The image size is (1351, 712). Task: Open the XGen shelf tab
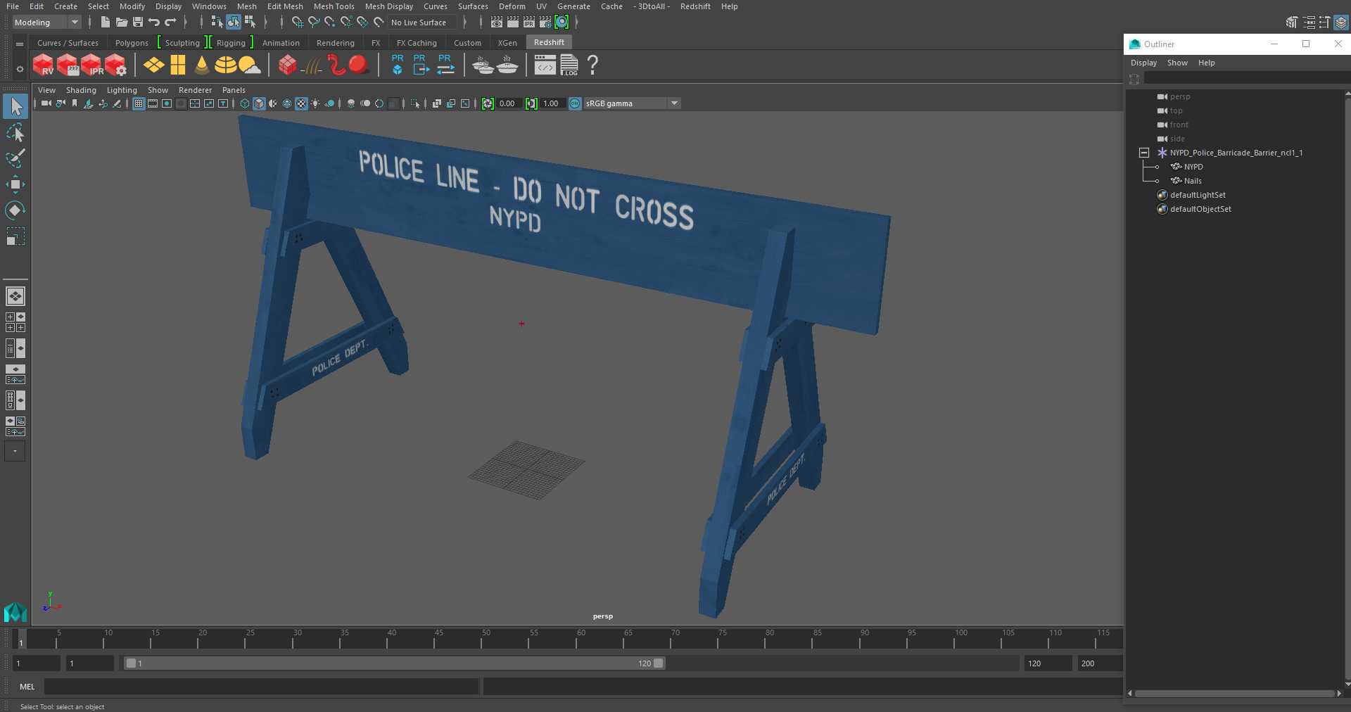click(x=507, y=43)
